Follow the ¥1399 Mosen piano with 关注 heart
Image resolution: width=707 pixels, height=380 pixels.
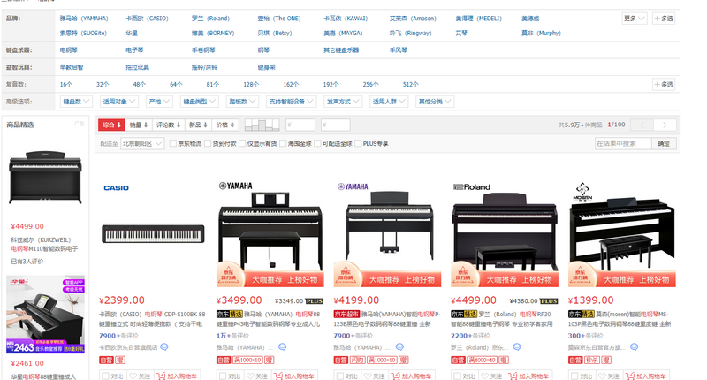pyautogui.click(x=608, y=376)
